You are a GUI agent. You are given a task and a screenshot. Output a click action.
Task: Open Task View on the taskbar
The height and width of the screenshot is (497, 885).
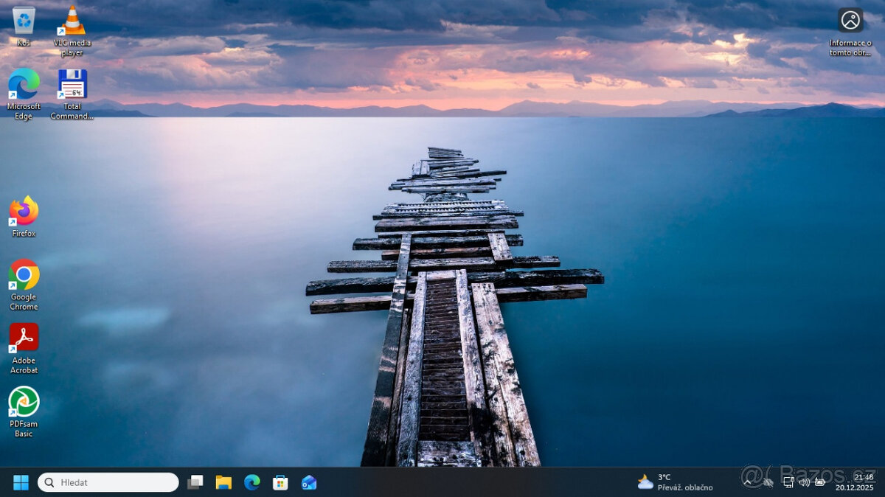(195, 482)
